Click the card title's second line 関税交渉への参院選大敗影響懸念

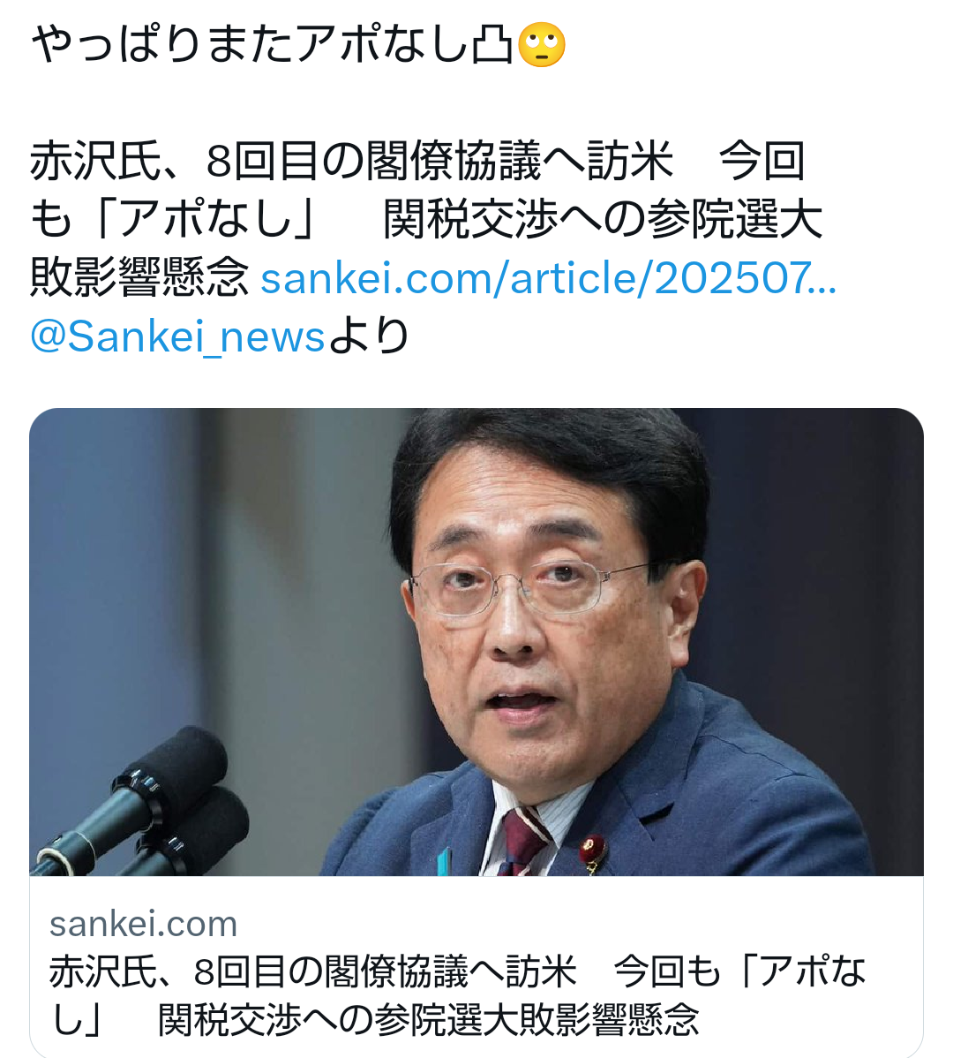click(428, 1019)
